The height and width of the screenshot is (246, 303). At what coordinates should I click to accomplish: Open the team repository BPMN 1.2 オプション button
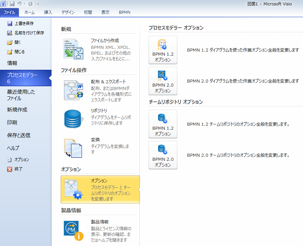click(163, 124)
